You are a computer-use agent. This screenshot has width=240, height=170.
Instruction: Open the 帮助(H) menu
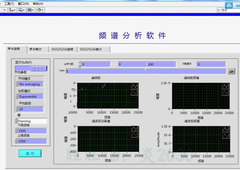pos(38,4)
